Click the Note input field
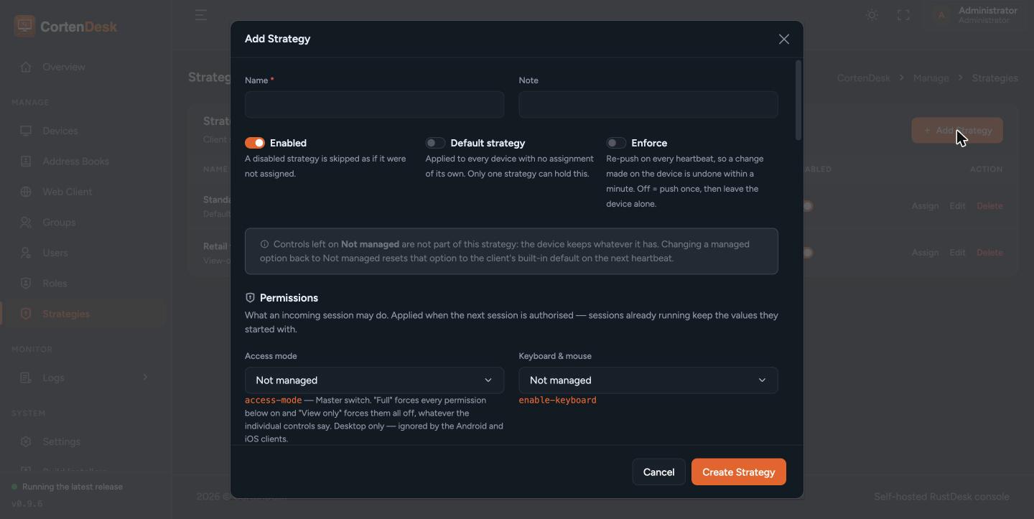1034x519 pixels. 648,105
